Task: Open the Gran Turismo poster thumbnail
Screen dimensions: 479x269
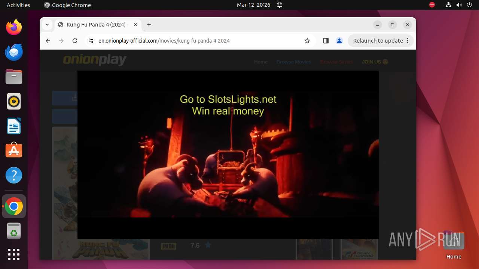Action: pos(359,249)
